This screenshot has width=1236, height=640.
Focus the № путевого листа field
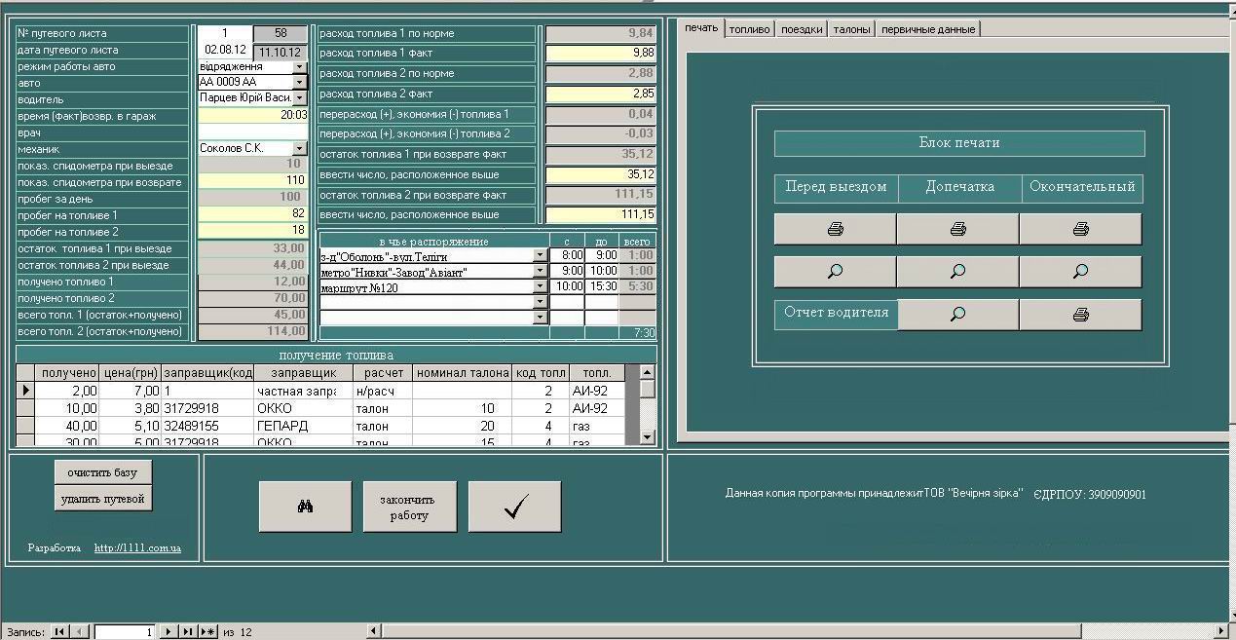[x=224, y=34]
